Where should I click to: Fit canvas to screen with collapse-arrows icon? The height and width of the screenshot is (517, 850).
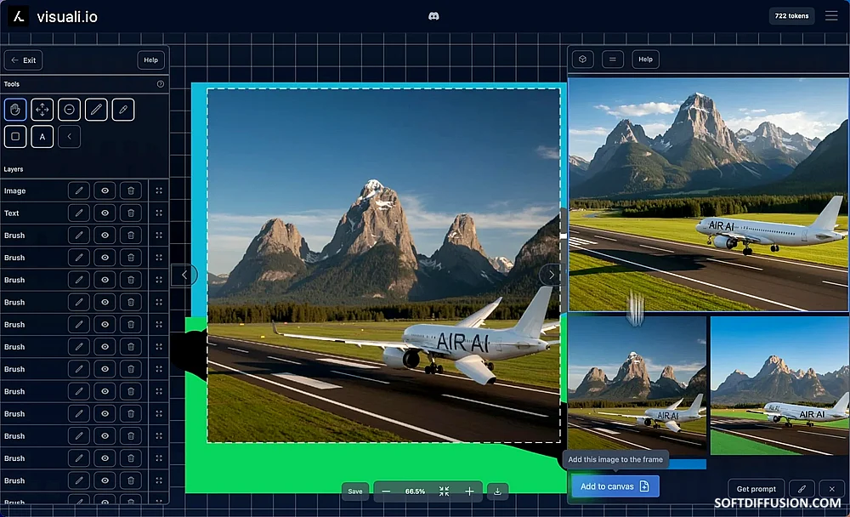point(444,491)
